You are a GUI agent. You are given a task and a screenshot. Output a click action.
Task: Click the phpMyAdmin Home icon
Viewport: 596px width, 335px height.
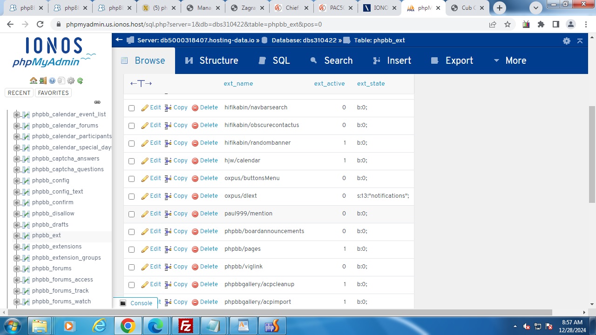click(33, 80)
